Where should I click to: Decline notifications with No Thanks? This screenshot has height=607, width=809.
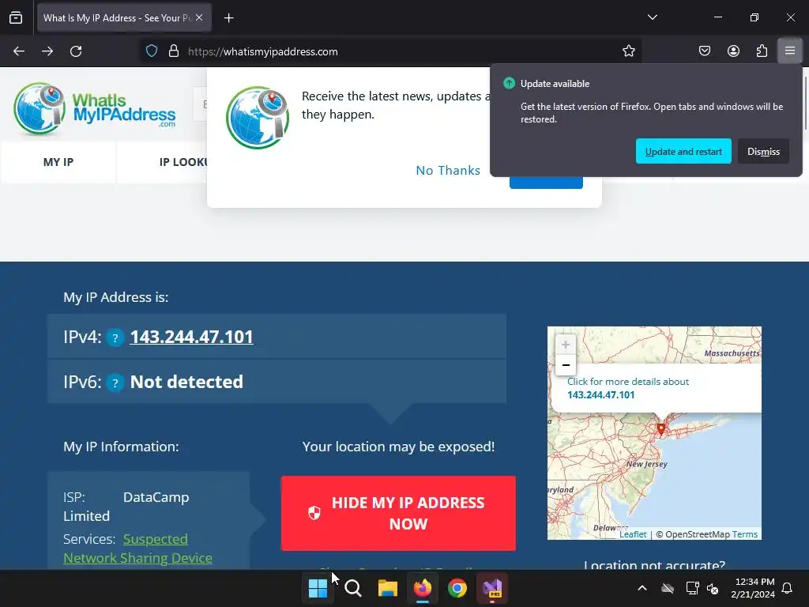point(448,171)
